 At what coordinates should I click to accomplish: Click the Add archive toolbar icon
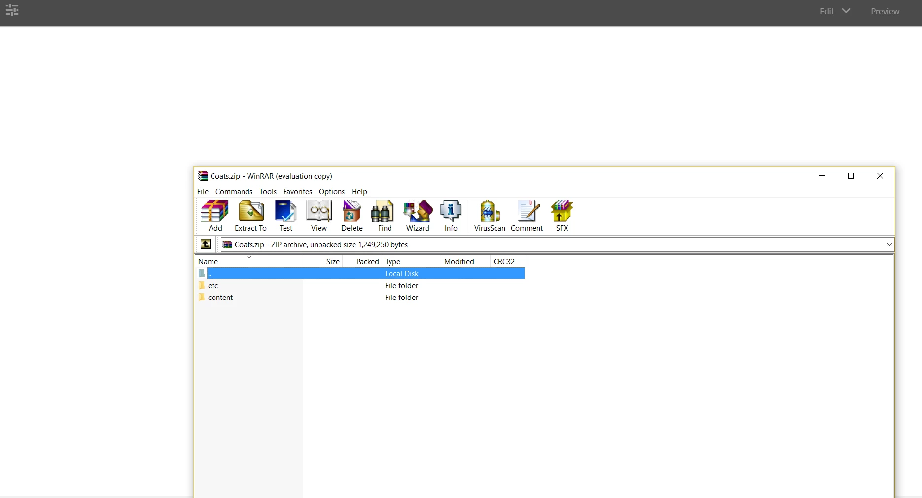(x=215, y=215)
